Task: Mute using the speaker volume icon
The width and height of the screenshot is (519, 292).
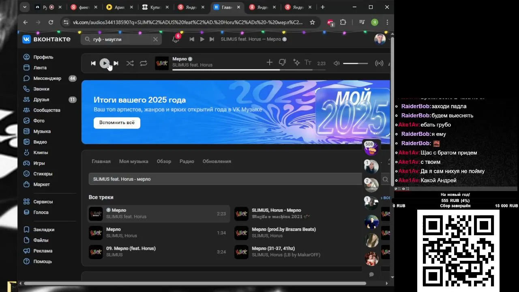Action: click(x=337, y=63)
